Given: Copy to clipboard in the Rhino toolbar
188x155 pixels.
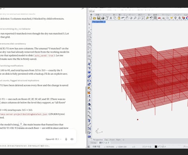Looking at the screenshot, I should pyautogui.click(x=115, y=18).
